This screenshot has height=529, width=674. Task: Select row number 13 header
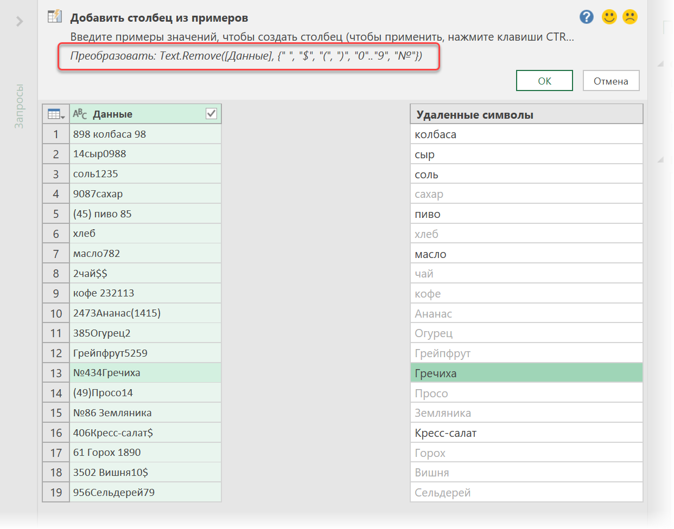click(56, 373)
